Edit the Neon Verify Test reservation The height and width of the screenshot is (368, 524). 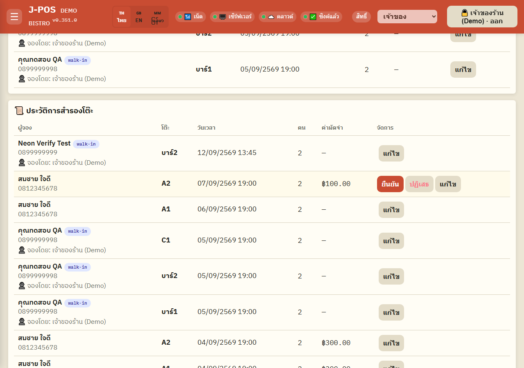coord(391,153)
